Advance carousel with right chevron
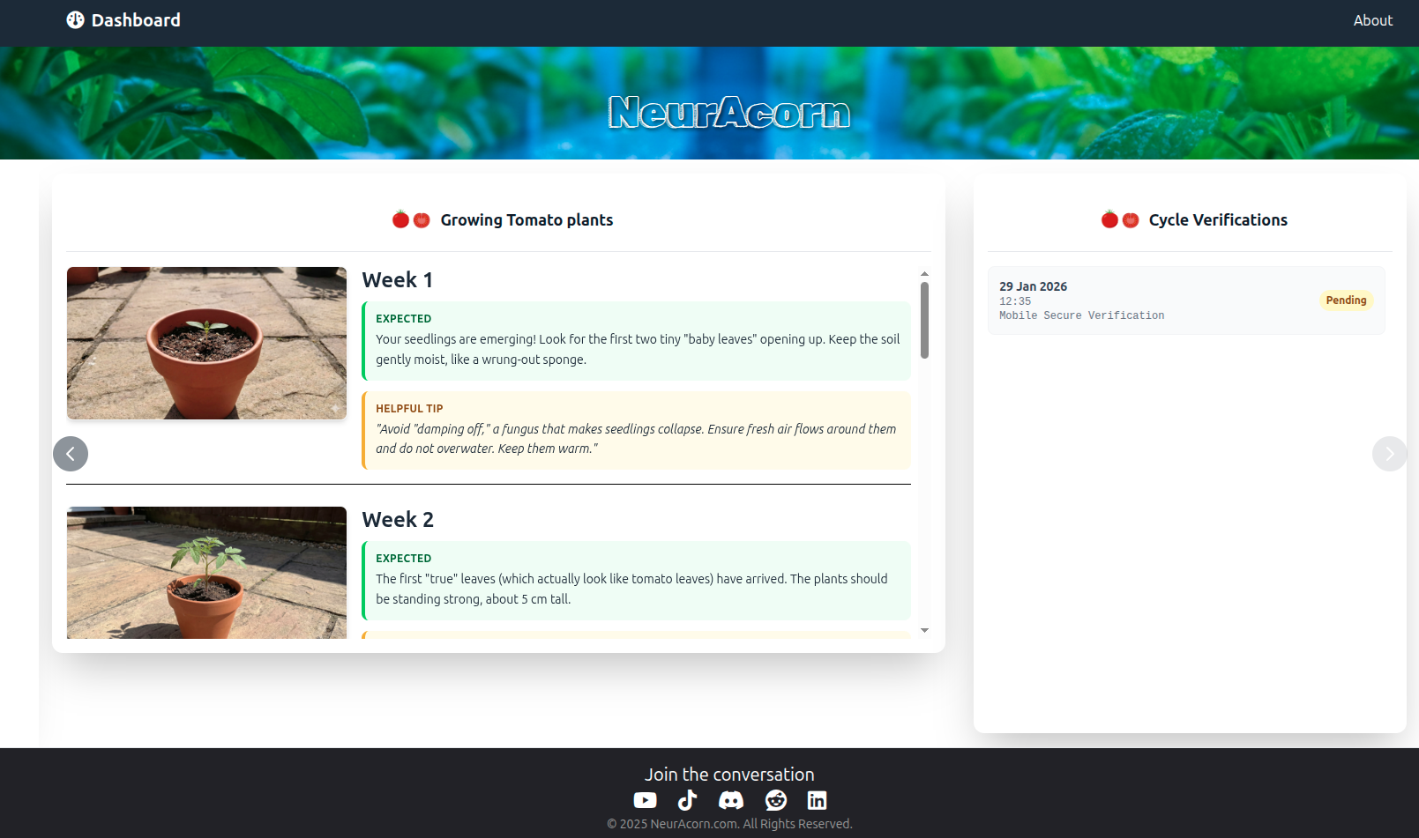The height and width of the screenshot is (838, 1419). [1389, 454]
